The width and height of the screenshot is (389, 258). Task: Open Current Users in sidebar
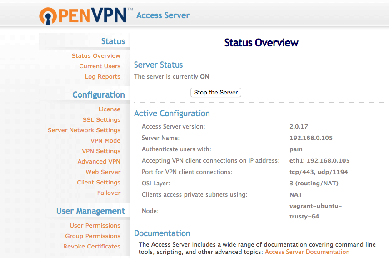(100, 66)
